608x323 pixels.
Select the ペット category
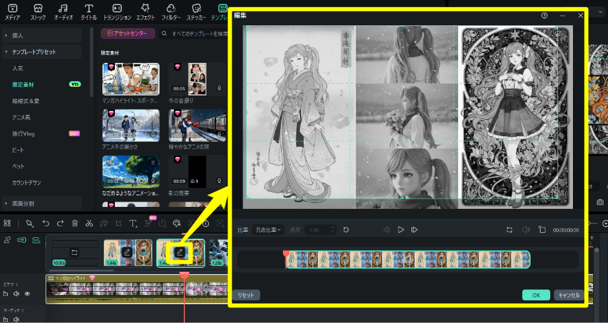point(18,166)
